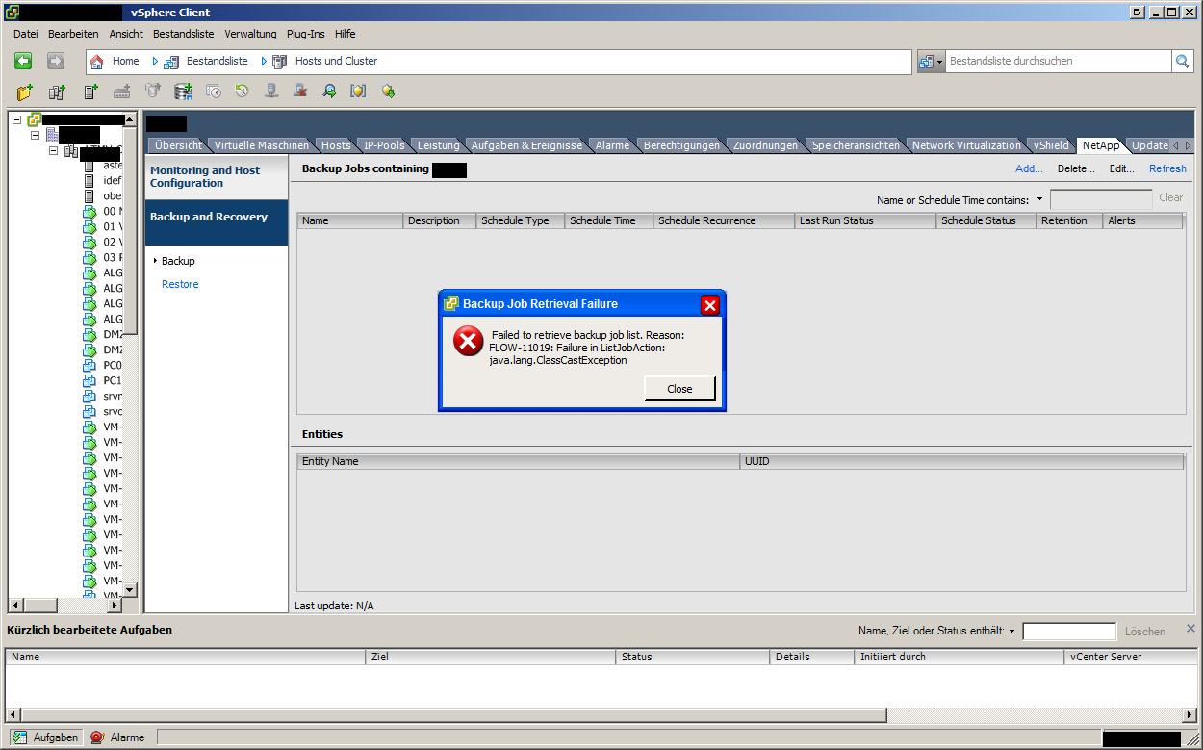Click the clock with green arrow toolbar icon

[243, 91]
